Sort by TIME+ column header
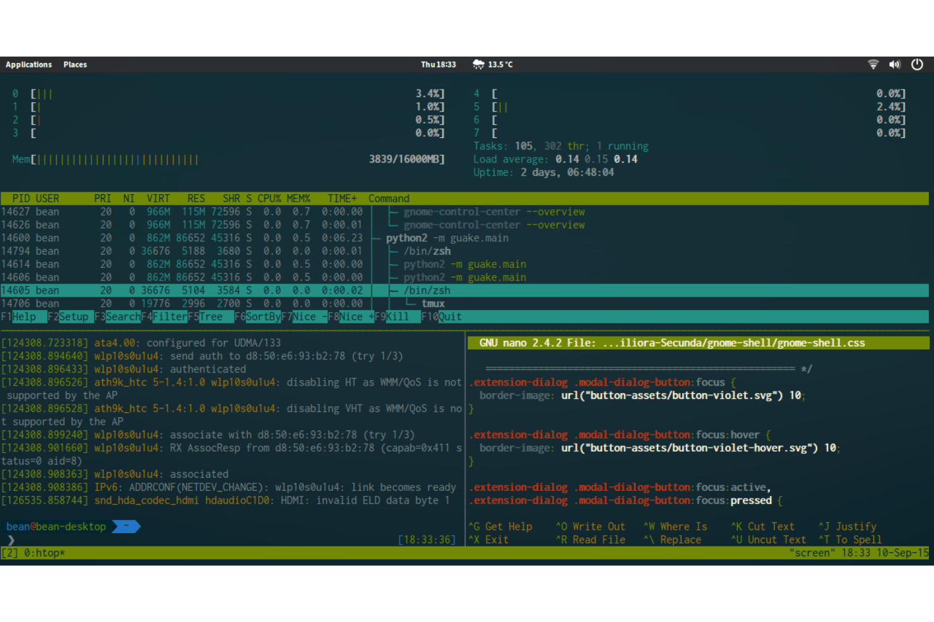The height and width of the screenshot is (622, 934). (x=342, y=199)
